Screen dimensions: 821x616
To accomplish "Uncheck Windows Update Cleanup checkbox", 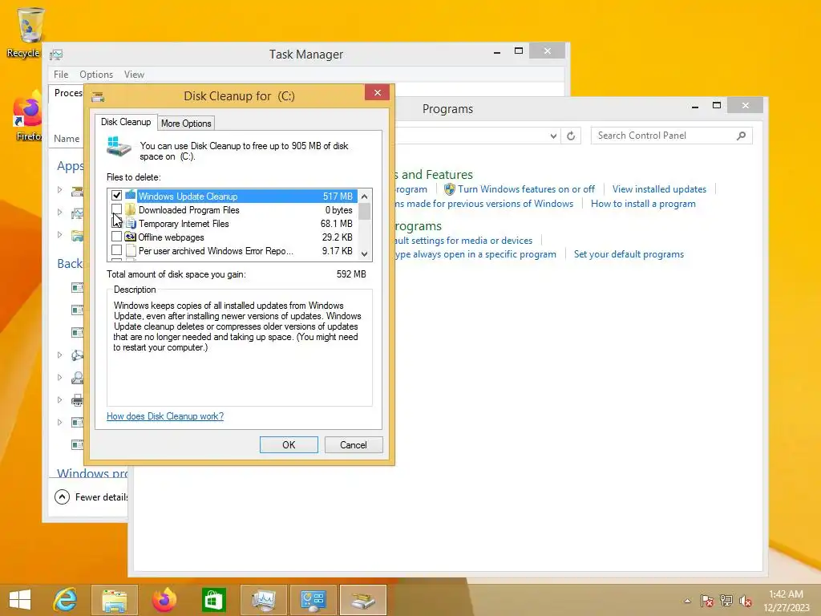I will point(116,196).
